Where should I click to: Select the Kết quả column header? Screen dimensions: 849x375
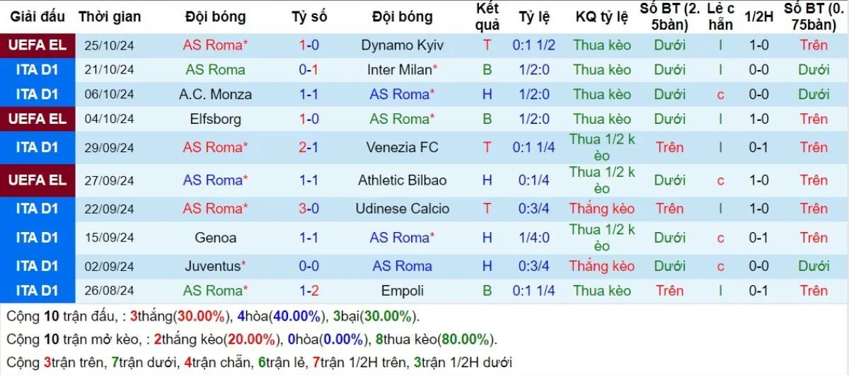coord(487,17)
